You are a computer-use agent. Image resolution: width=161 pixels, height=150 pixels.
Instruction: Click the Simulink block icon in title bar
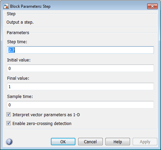pos(6,6)
